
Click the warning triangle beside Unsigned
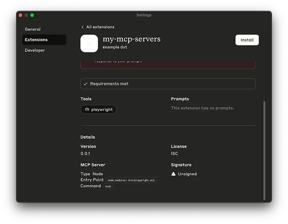173,174
